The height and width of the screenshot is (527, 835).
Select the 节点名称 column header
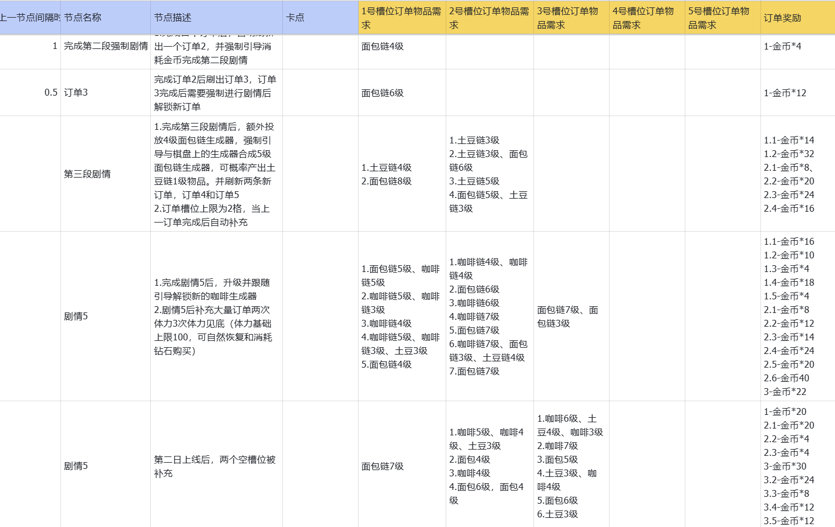pos(105,18)
